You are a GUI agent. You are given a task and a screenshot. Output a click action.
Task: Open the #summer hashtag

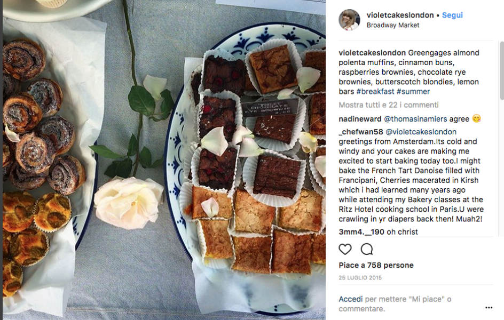pos(413,92)
